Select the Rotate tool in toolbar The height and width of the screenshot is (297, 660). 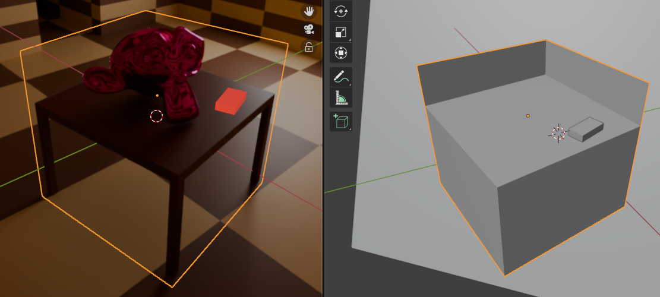[341, 11]
